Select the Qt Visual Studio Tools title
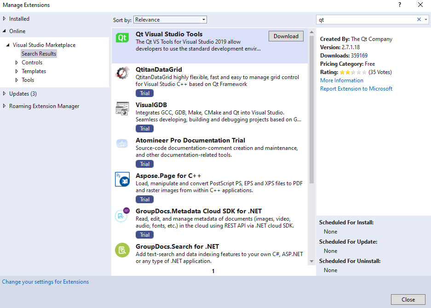Image resolution: width=431 pixels, height=308 pixels. [x=169, y=34]
